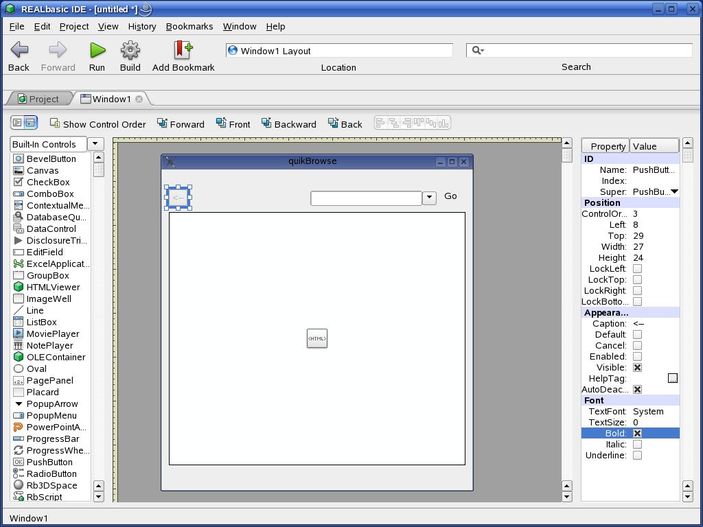Open the File menu
This screenshot has width=703, height=527.
(x=17, y=27)
